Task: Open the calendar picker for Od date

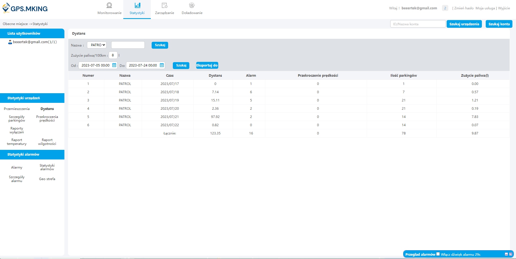Action: [114, 65]
